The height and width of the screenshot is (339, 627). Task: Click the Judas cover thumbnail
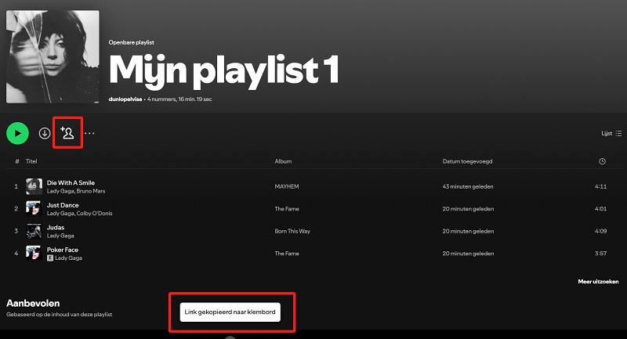click(x=34, y=231)
